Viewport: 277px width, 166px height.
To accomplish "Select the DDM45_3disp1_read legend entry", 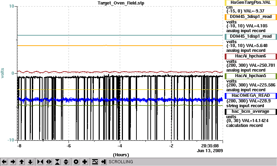I will coord(251,17).
